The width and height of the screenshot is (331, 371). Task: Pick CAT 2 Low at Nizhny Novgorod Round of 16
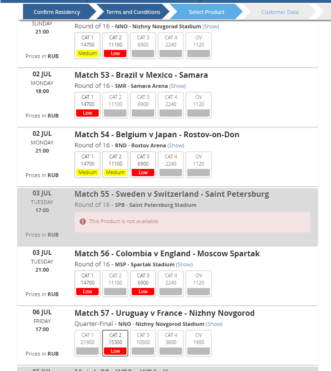[115, 46]
